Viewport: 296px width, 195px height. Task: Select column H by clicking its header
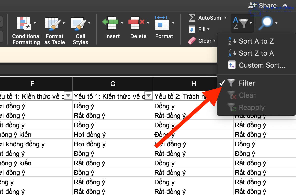tap(194, 84)
